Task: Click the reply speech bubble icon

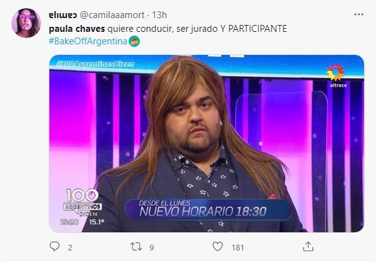Action: [x=54, y=247]
